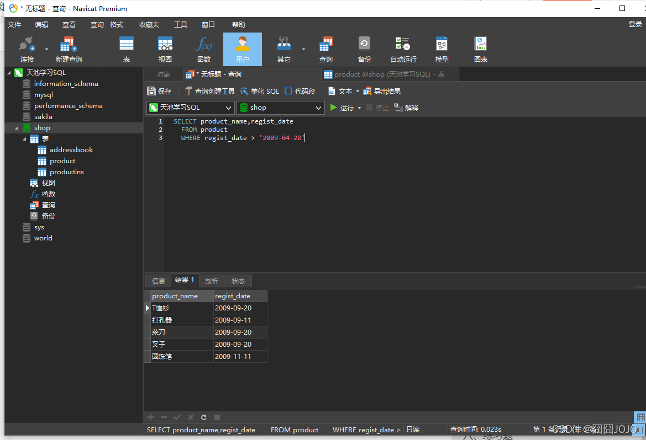646x440 pixels.
Task: Open the shop database dropdown
Action: click(281, 108)
